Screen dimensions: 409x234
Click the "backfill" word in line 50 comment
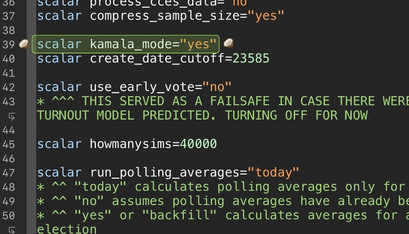tap(180, 215)
